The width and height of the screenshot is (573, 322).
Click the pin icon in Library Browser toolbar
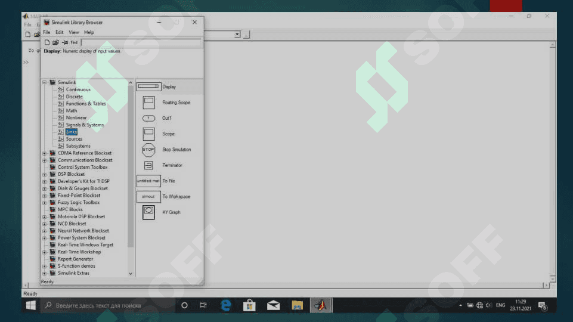tap(64, 42)
